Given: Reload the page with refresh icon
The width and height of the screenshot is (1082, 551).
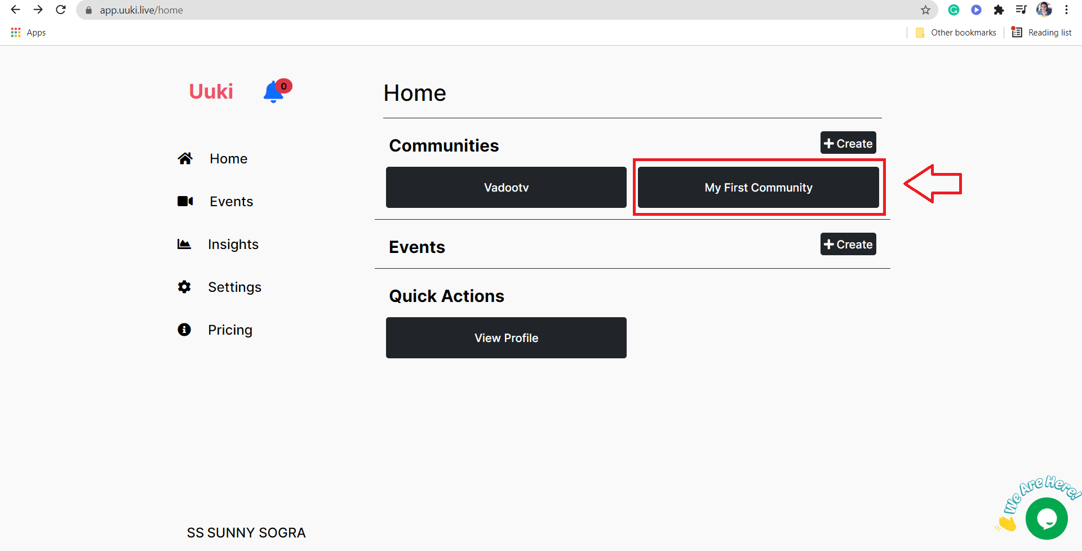Looking at the screenshot, I should tap(61, 10).
